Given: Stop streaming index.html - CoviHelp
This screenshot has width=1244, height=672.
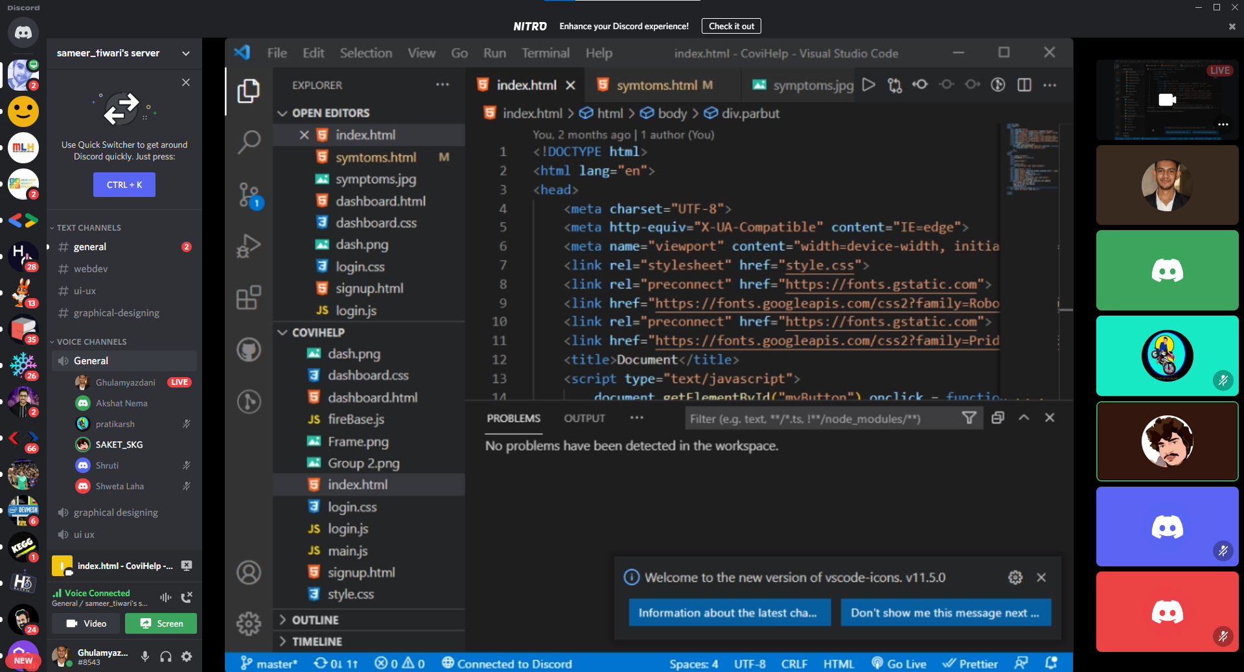Looking at the screenshot, I should pos(187,566).
